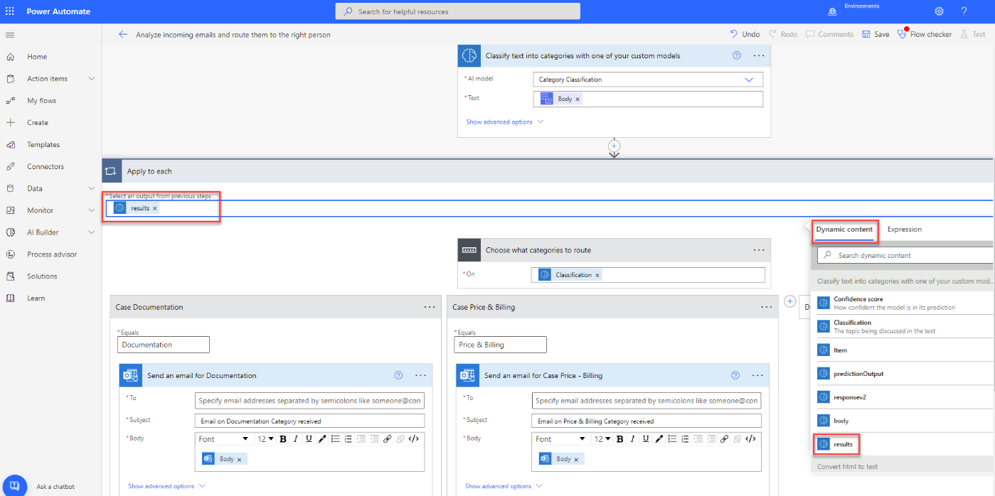Select Bold in the Documentation email body

(x=282, y=438)
